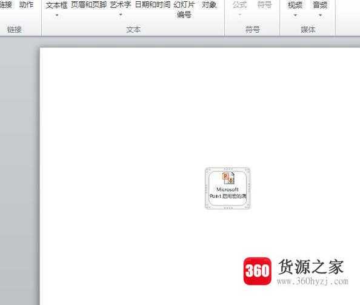Click the 符号 symbol button
The width and height of the screenshot is (360, 305).
[264, 5]
